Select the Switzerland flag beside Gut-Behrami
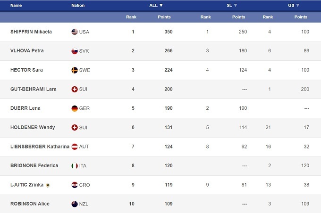 74,89
